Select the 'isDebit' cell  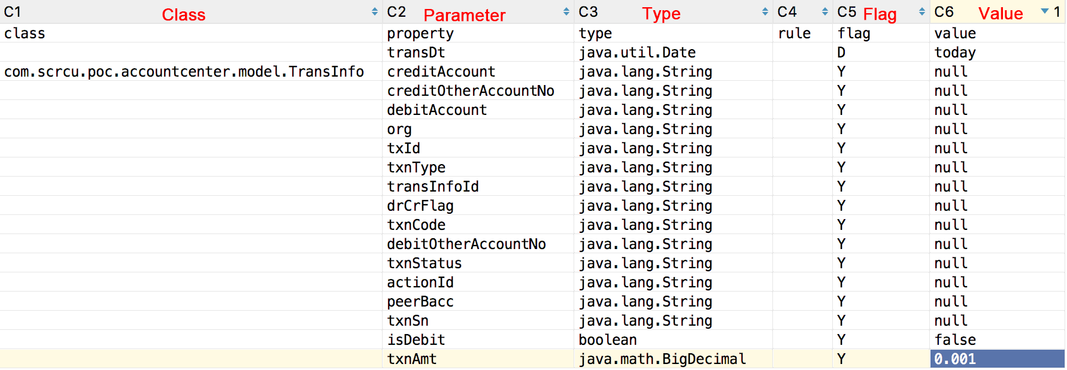[x=478, y=339]
